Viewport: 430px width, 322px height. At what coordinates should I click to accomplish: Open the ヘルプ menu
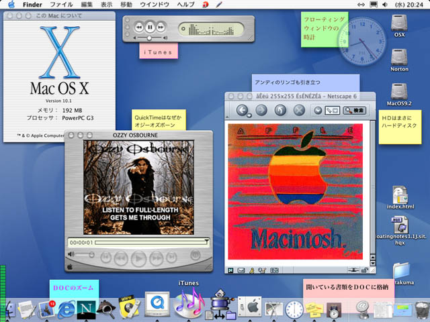[185, 5]
